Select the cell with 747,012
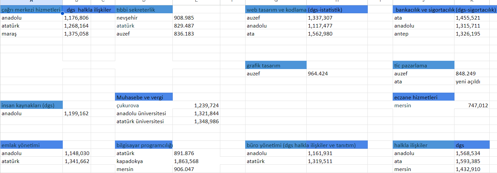The image size is (497, 173). [x=472, y=105]
